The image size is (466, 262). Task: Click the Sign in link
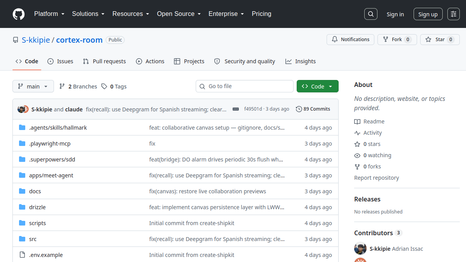coord(395,14)
